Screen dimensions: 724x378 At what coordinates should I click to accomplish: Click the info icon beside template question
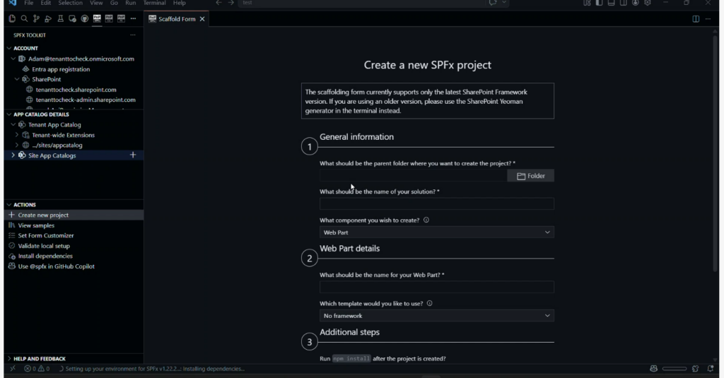430,303
